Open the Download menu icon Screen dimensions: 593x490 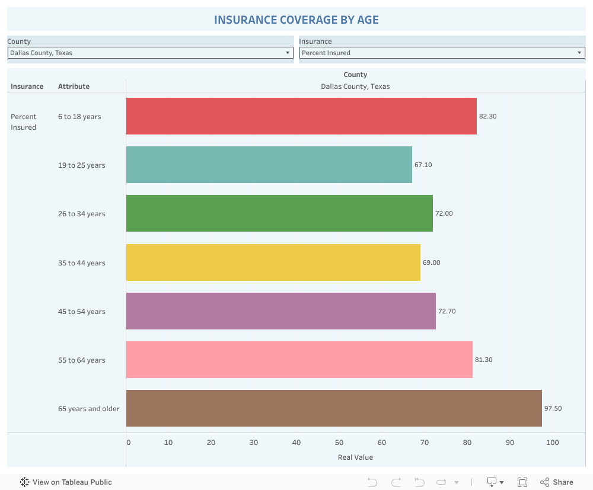[x=495, y=482]
